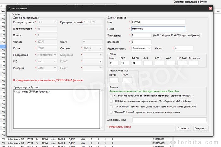The image size is (221, 147).
Task: Enable the K (Keep) checkbox
Action: 111,96
